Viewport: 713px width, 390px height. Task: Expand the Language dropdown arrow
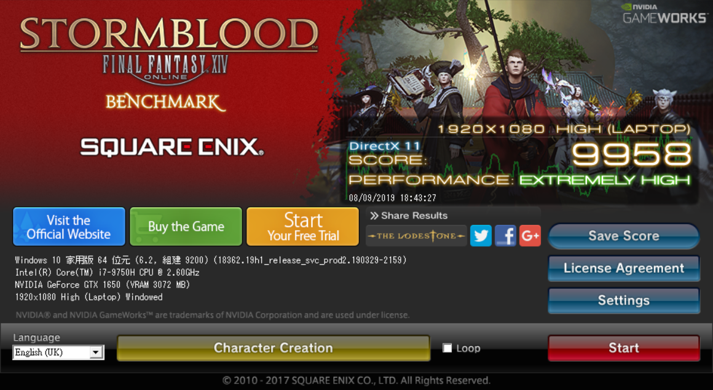tap(95, 353)
